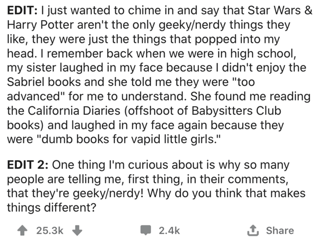Open comments via the speech bubble icon
319x242 pixels.
146,230
